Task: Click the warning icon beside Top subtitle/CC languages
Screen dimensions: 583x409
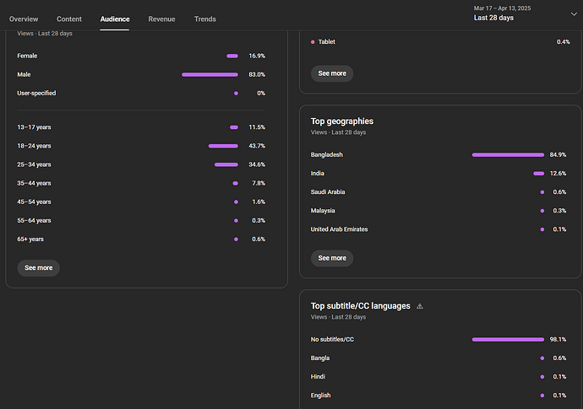Action: tap(420, 306)
